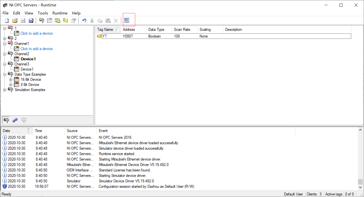The height and width of the screenshot is (197, 364).
Task: Open the Runtime menu
Action: [60, 13]
